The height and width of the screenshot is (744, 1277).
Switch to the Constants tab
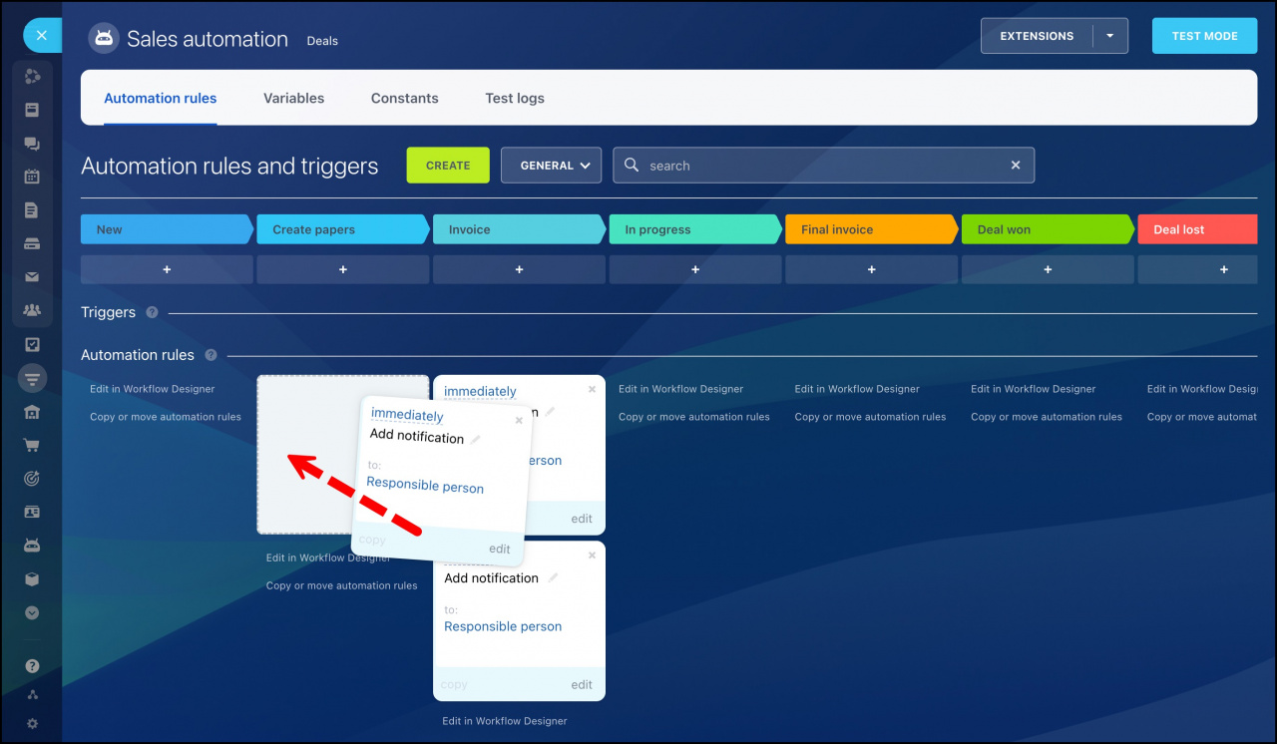[x=405, y=98]
